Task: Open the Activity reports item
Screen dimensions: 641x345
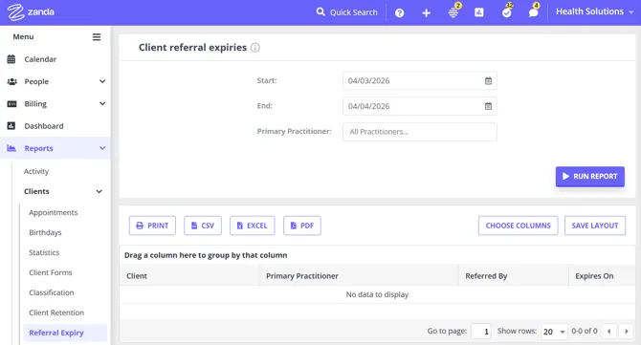Action: 36,171
